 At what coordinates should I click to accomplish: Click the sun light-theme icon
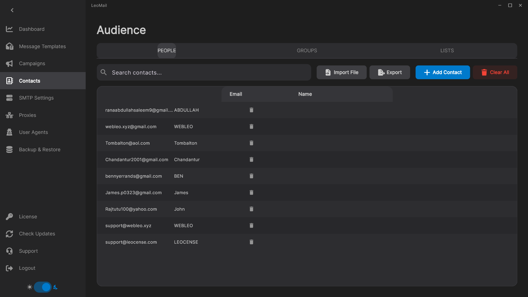tap(30, 287)
